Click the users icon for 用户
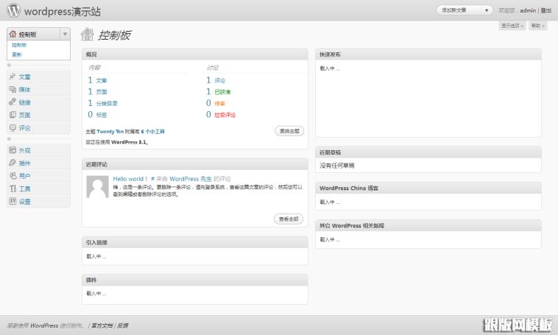The height and width of the screenshot is (335, 558). click(x=13, y=175)
